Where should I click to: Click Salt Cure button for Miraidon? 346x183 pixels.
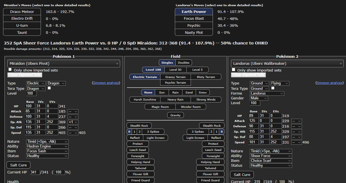tap(19, 165)
